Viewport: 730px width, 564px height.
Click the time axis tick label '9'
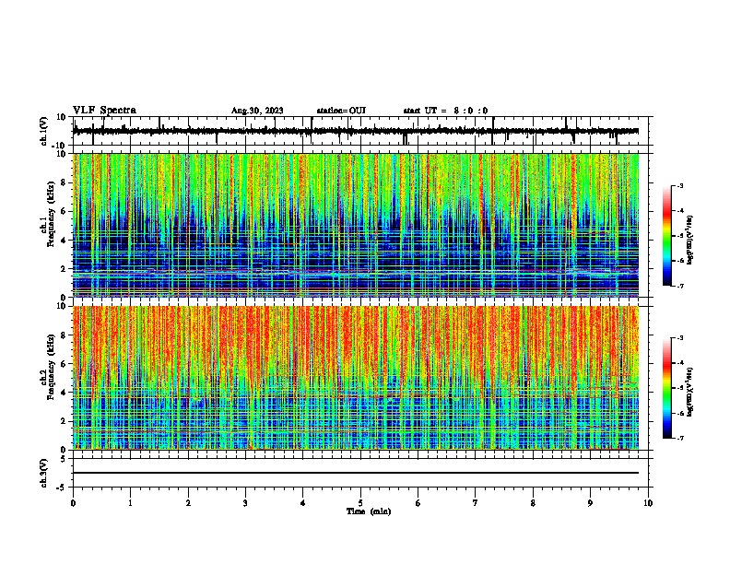pyautogui.click(x=590, y=503)
